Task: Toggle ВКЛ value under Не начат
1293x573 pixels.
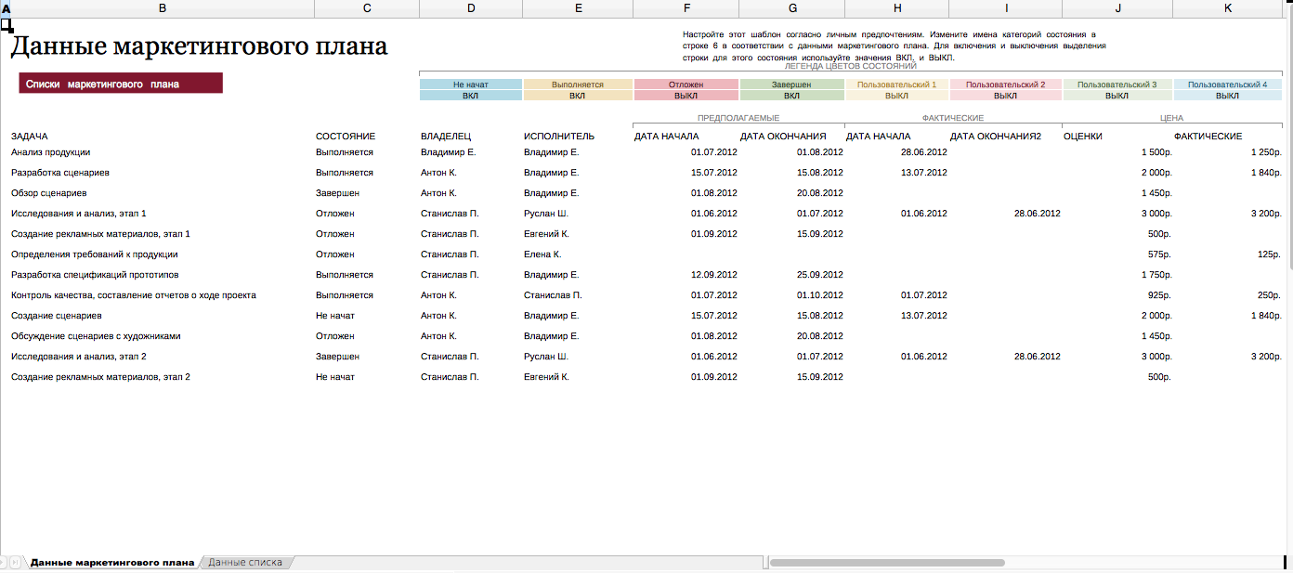Action: coord(471,96)
